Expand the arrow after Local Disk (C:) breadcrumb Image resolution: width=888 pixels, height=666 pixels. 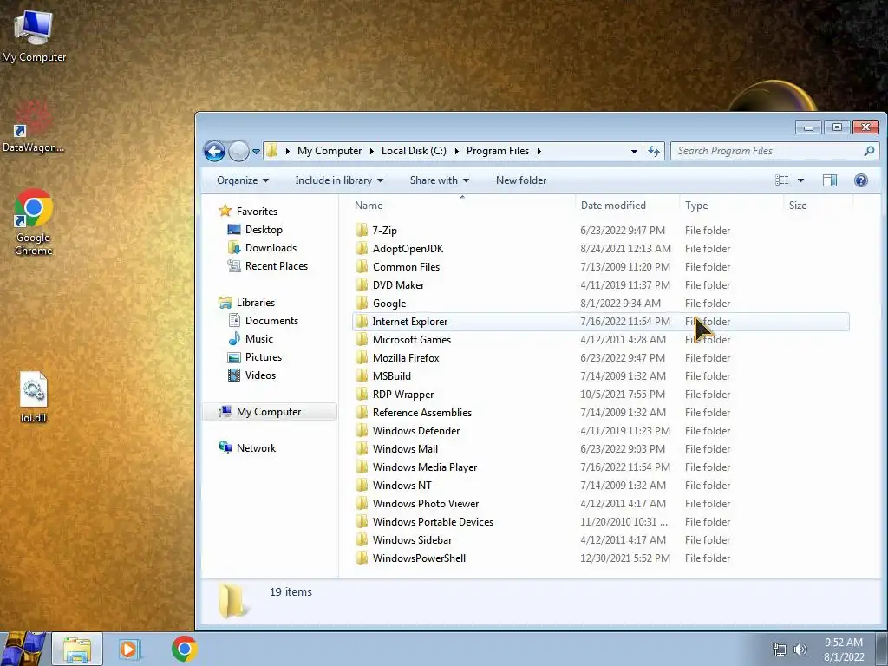click(x=456, y=151)
